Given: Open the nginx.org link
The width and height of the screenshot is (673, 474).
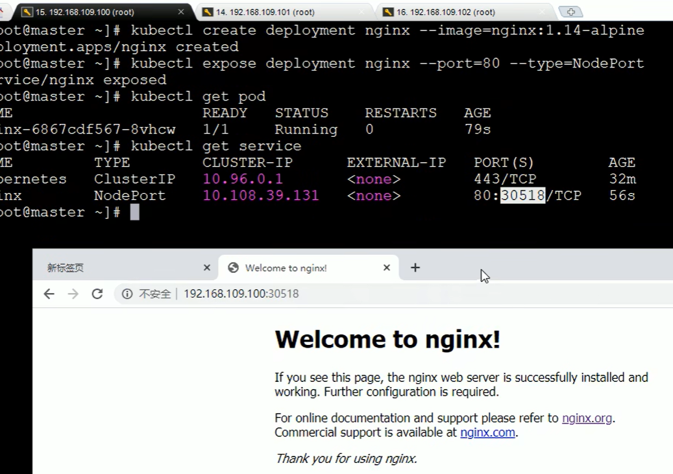Looking at the screenshot, I should pos(587,418).
